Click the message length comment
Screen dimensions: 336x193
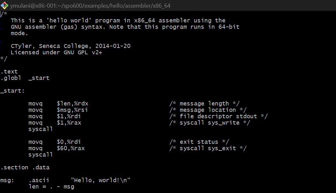pyautogui.click(x=204, y=104)
